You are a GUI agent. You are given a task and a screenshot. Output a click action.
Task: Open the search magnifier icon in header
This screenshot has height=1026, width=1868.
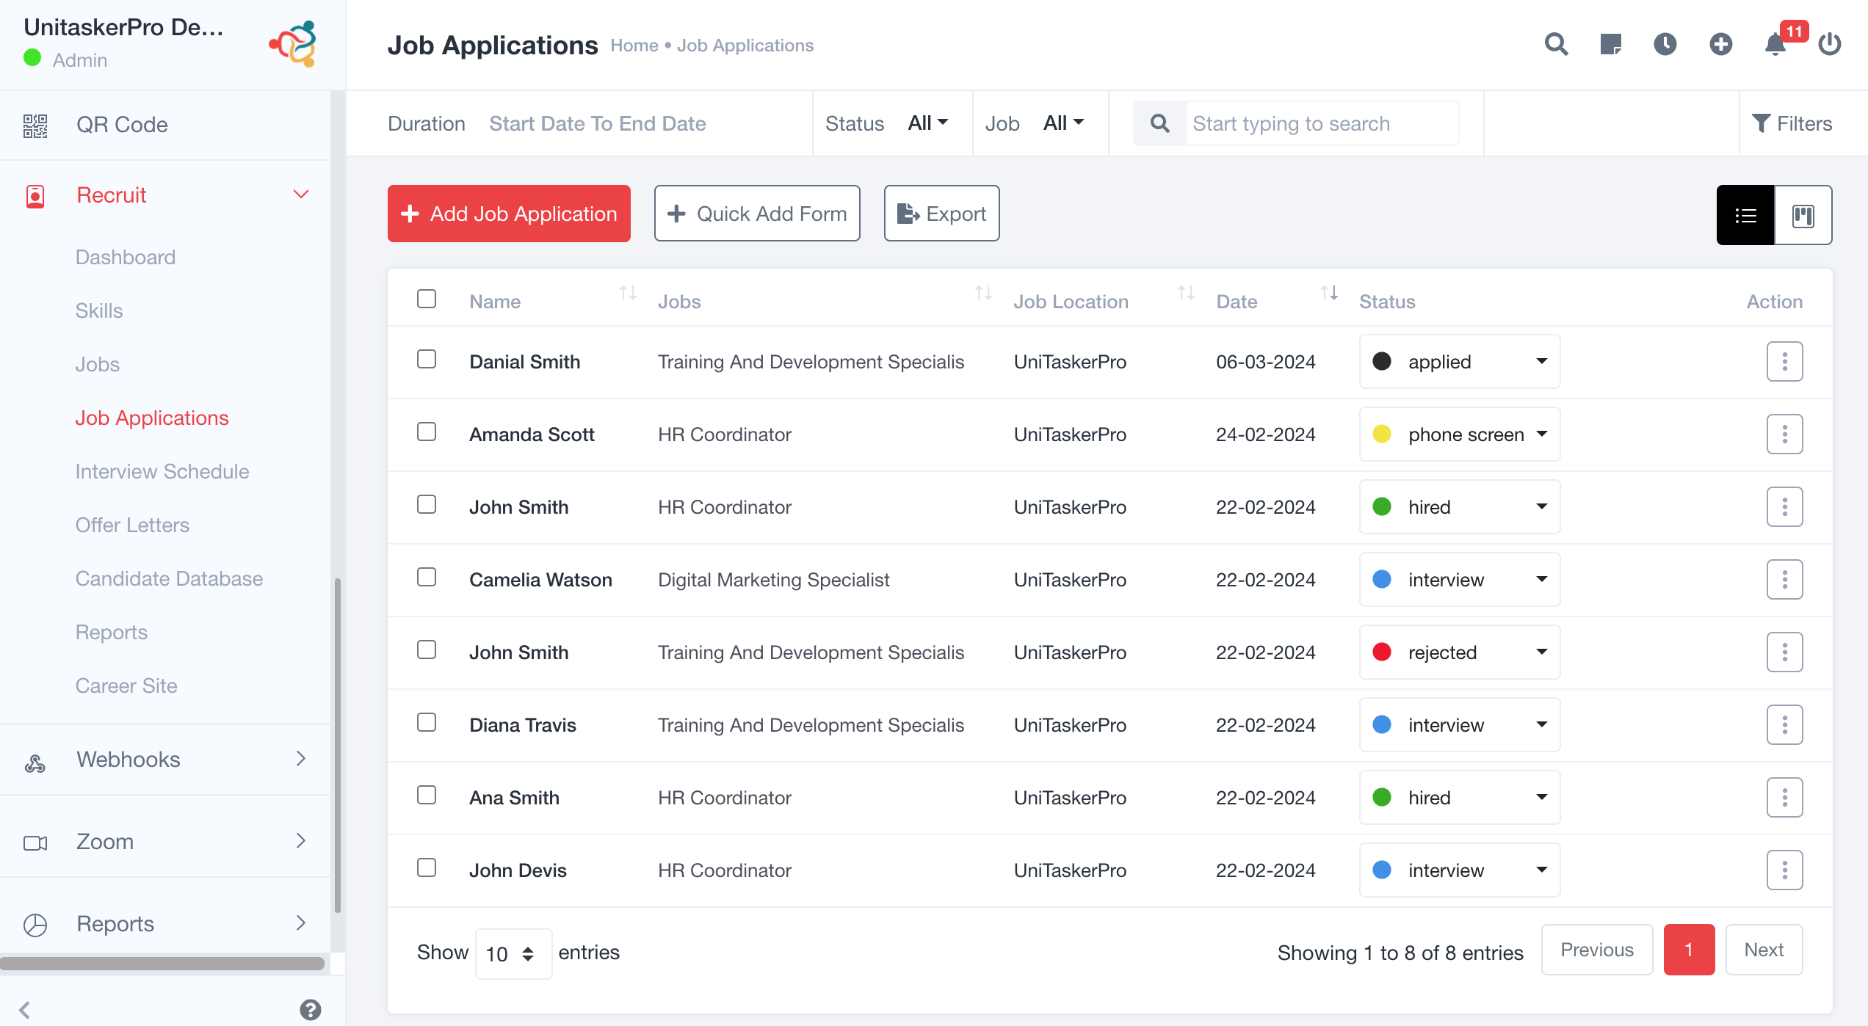1556,44
